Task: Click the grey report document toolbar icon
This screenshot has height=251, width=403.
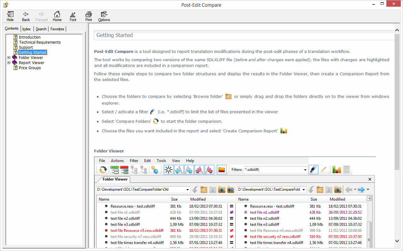Action: point(346,170)
